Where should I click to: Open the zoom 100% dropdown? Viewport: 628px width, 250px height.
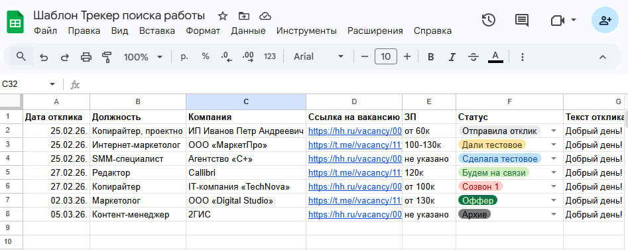[143, 57]
